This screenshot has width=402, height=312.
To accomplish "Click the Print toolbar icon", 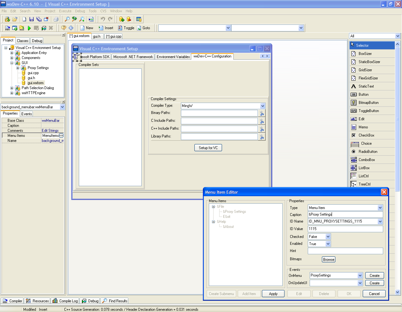I will coord(56,19).
